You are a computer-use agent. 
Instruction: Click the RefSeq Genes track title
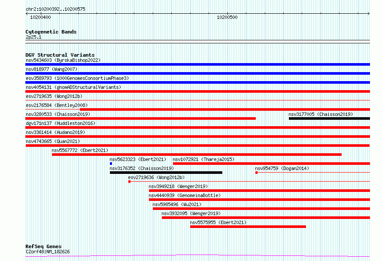43,246
